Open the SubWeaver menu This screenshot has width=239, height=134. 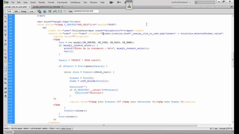pos(75,3)
